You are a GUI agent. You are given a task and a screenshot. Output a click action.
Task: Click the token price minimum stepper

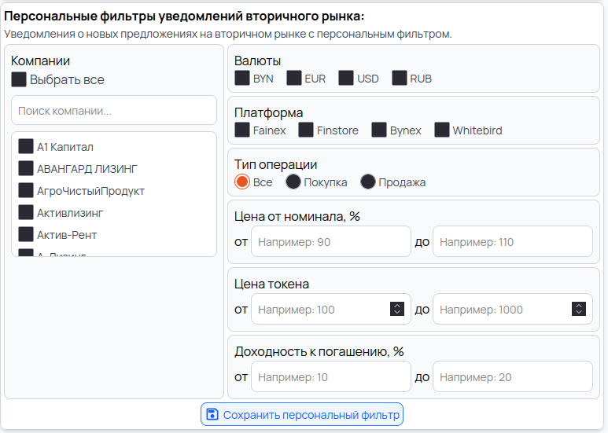click(x=397, y=310)
